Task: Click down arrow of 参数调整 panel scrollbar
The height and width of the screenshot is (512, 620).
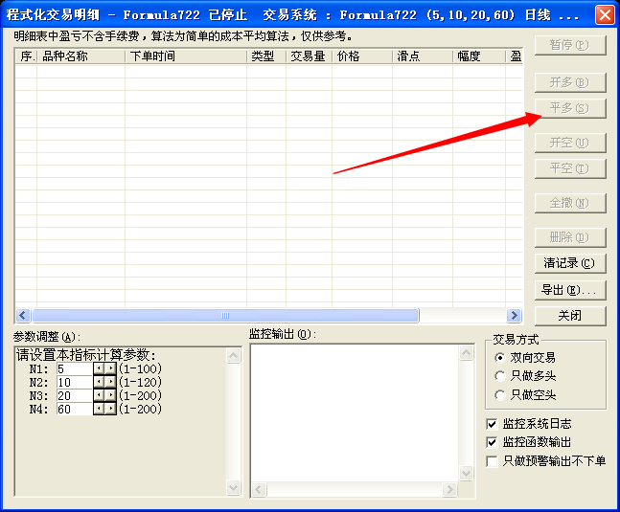Action: (234, 487)
